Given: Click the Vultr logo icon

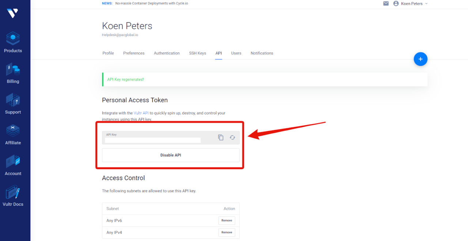Looking at the screenshot, I should (12, 13).
